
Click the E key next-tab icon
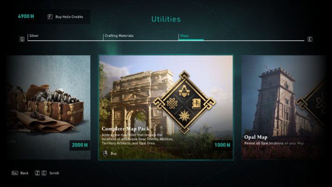pos(310,39)
